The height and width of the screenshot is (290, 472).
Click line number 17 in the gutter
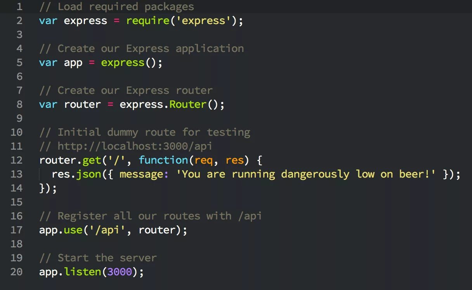pos(16,230)
